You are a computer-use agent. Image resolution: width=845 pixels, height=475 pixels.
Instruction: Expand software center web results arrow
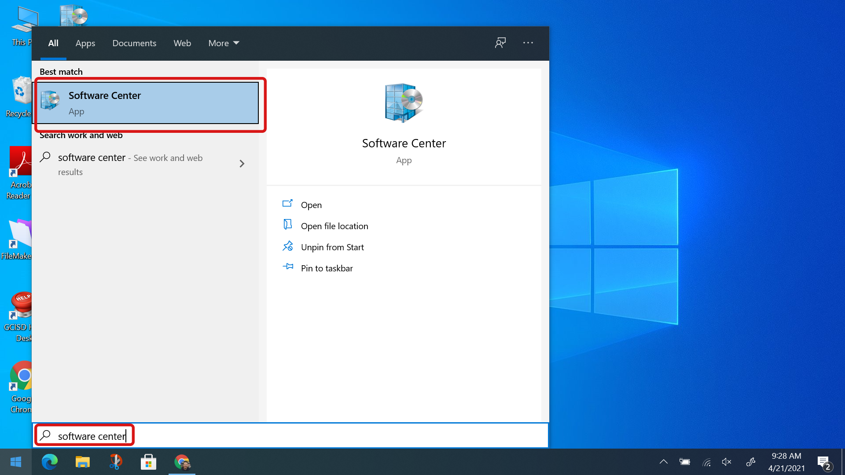click(x=242, y=164)
